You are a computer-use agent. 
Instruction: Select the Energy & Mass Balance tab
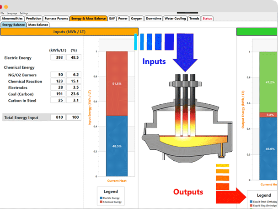click(x=88, y=18)
